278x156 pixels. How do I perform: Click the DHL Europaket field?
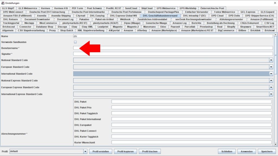click(x=191, y=125)
